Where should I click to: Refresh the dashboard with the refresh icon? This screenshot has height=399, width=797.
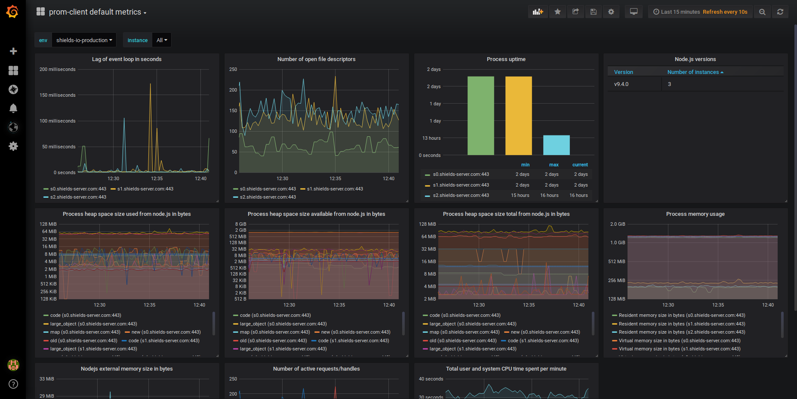coord(780,12)
